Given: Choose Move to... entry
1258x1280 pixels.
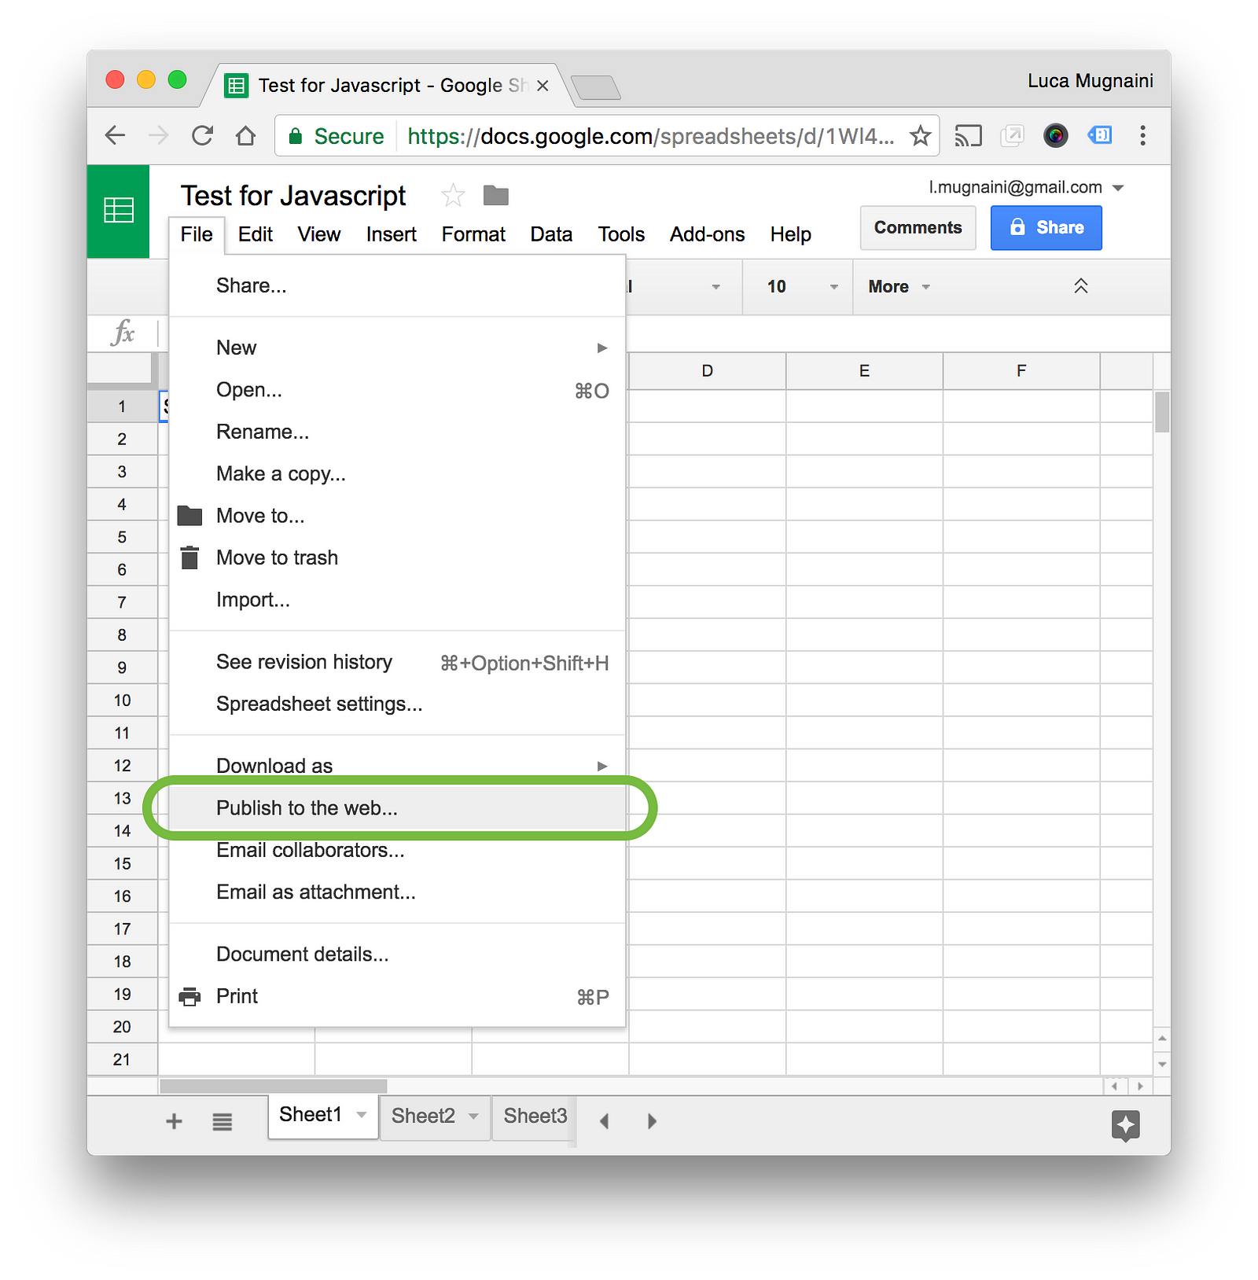Looking at the screenshot, I should click(x=397, y=516).
